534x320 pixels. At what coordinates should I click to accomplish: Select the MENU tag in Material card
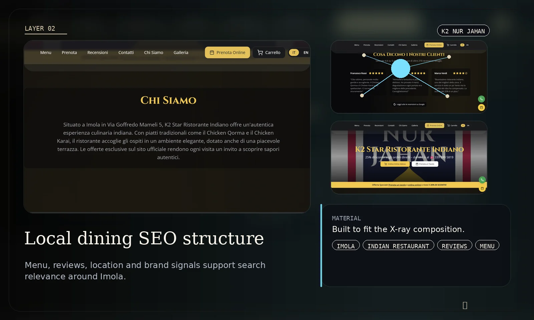[x=487, y=246]
